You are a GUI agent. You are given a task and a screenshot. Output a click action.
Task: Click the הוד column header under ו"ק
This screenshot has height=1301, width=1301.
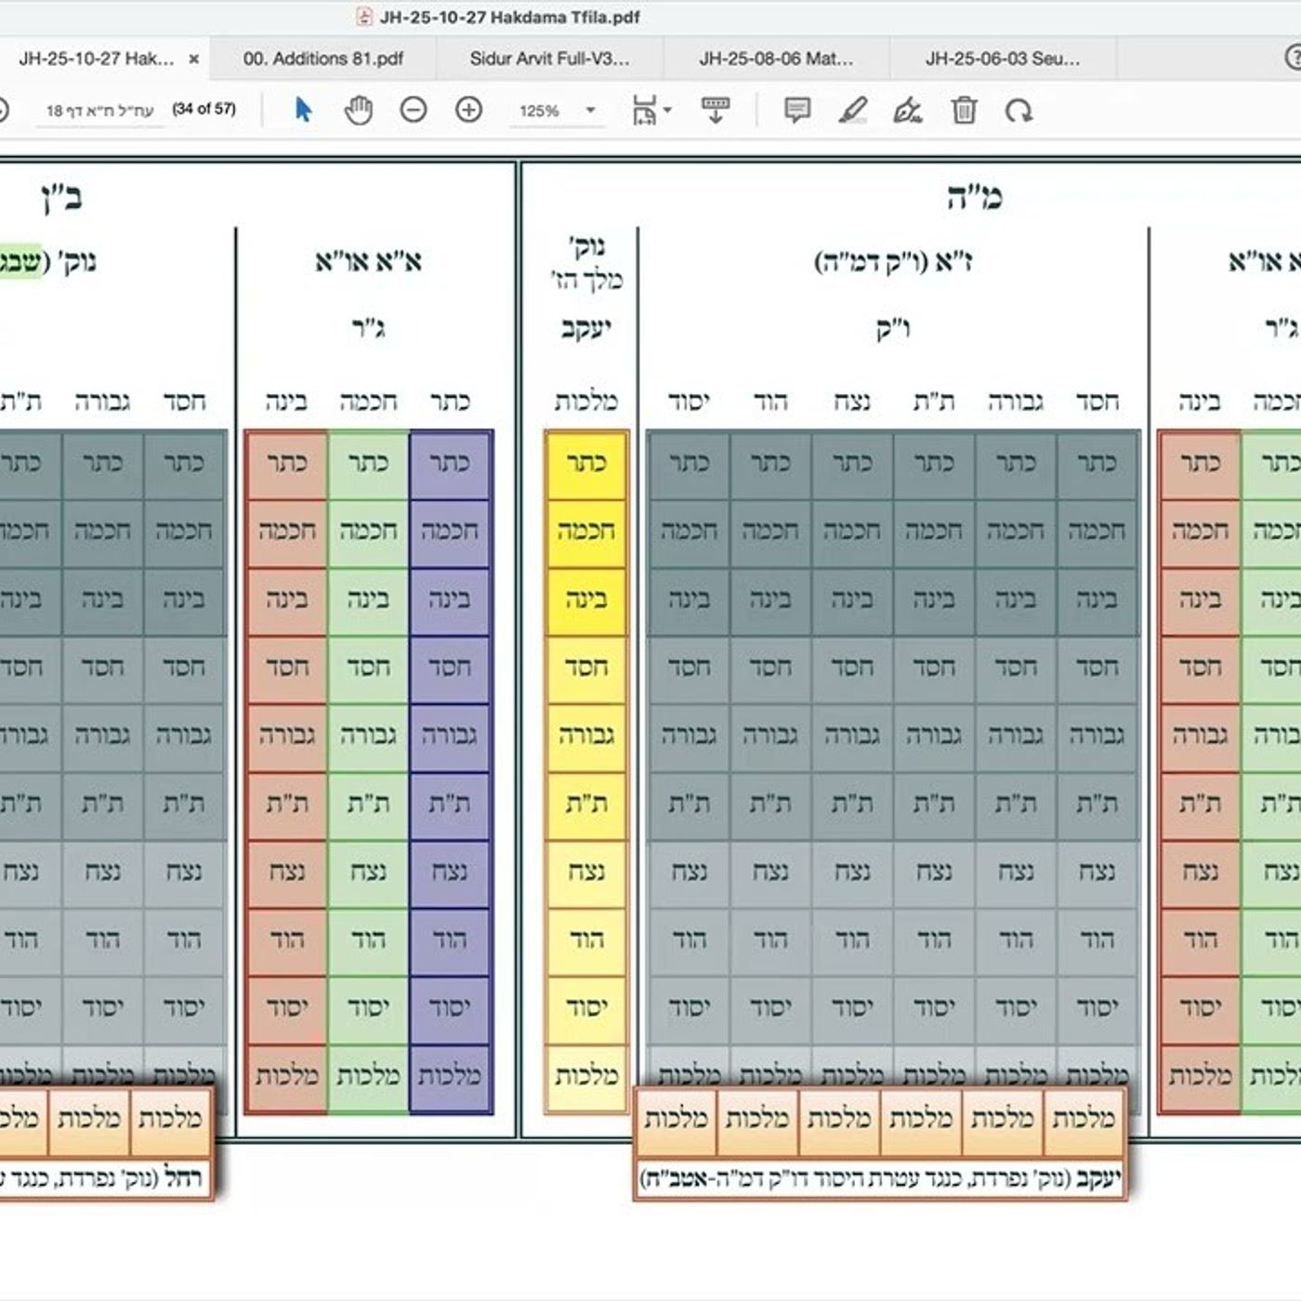770,402
